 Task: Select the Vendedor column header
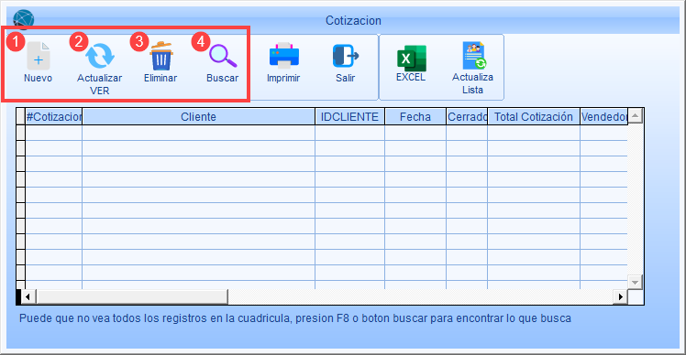[603, 116]
